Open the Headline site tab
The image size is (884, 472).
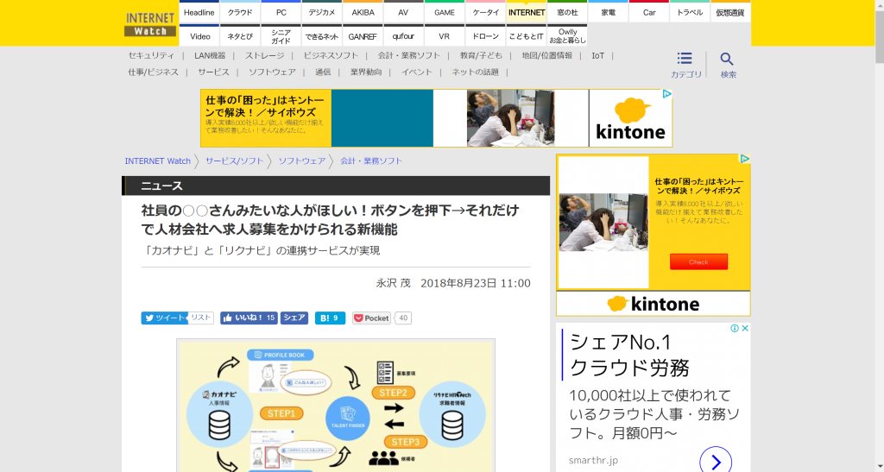[x=199, y=12]
